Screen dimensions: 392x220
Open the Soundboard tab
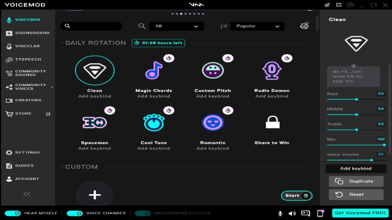pyautogui.click(x=27, y=33)
